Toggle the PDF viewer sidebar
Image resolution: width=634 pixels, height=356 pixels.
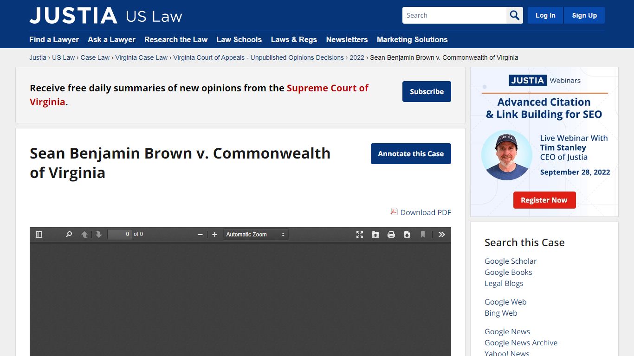coord(39,235)
